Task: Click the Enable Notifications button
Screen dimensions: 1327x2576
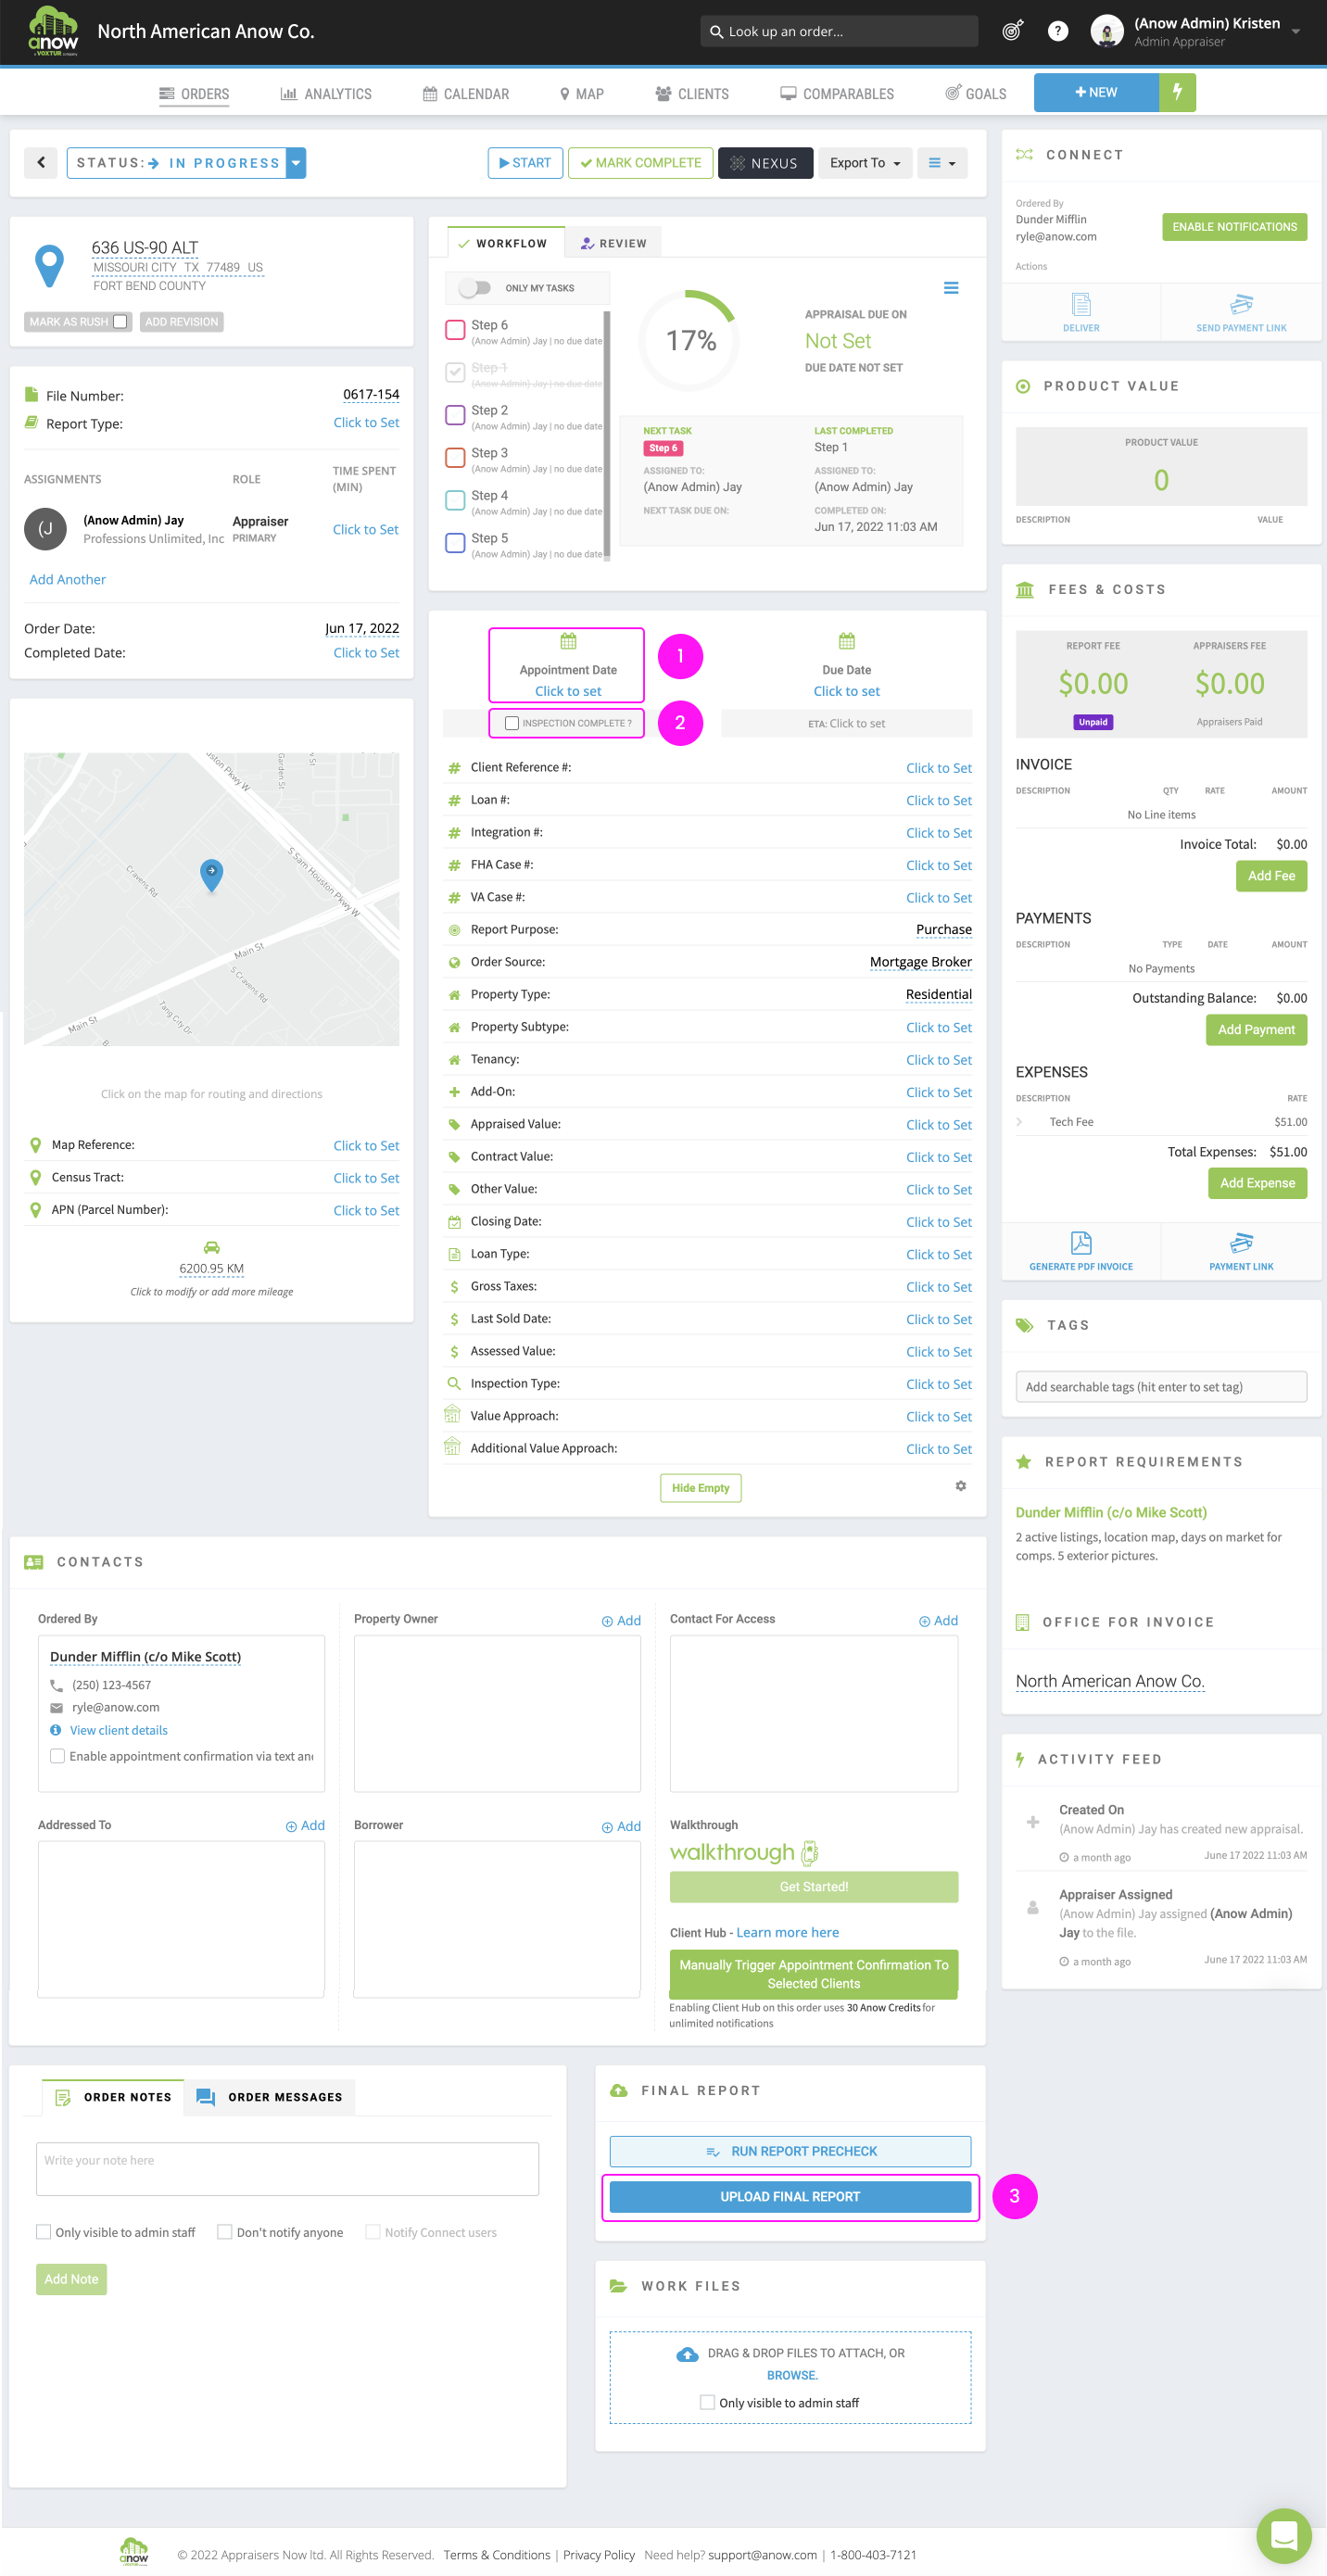Action: [x=1234, y=227]
